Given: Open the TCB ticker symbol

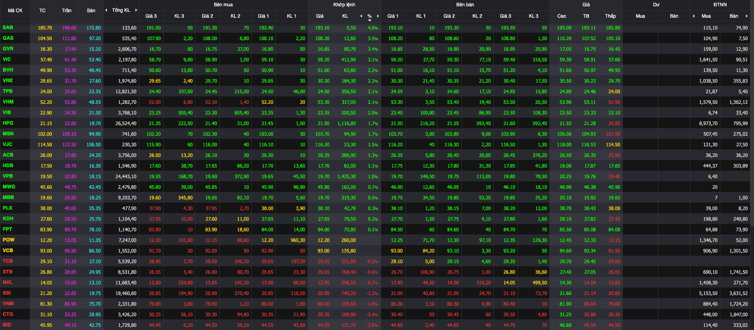Looking at the screenshot, I should click(7, 261).
